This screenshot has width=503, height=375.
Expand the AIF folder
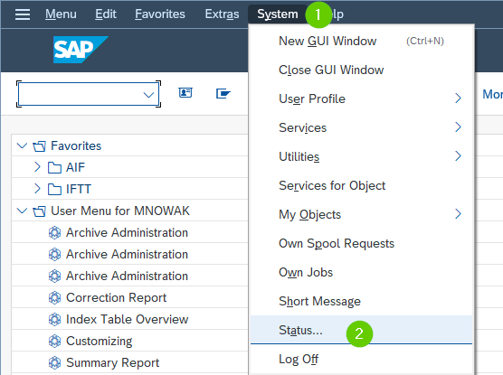(x=37, y=167)
